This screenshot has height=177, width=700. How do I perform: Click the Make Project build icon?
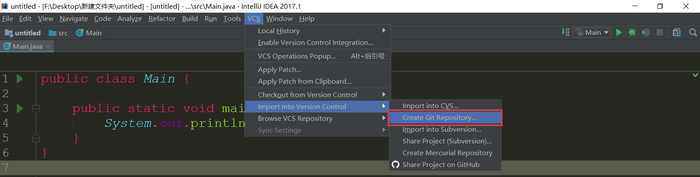click(566, 32)
